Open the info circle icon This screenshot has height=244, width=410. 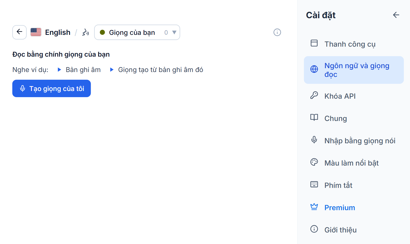[x=277, y=32]
